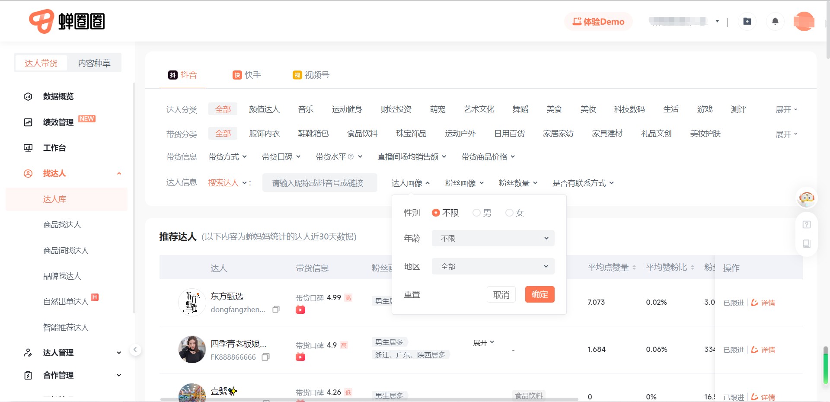Copy FK888866666 ID with copy icon
The width and height of the screenshot is (830, 402).
point(266,357)
